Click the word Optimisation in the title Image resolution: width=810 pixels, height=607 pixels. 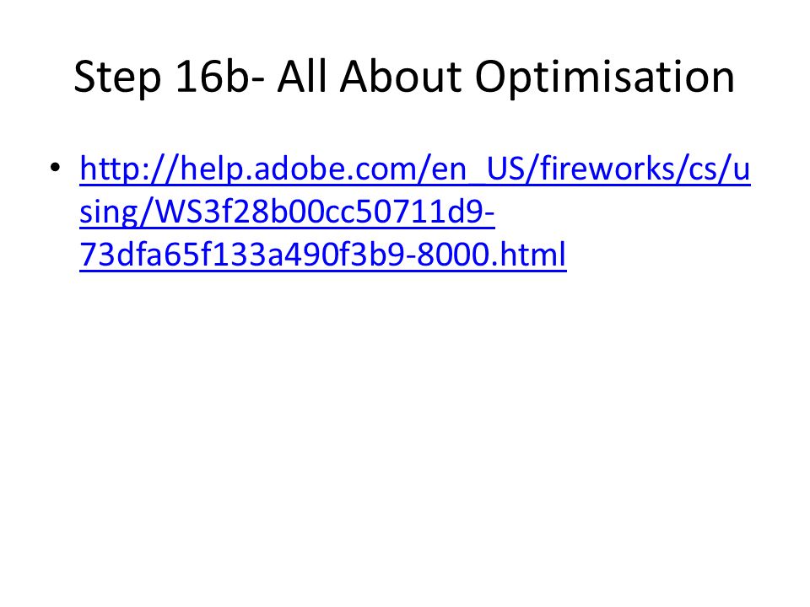[x=604, y=78]
